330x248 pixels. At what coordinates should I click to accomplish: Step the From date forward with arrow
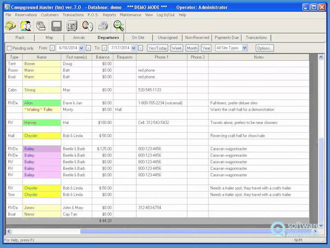click(89, 48)
